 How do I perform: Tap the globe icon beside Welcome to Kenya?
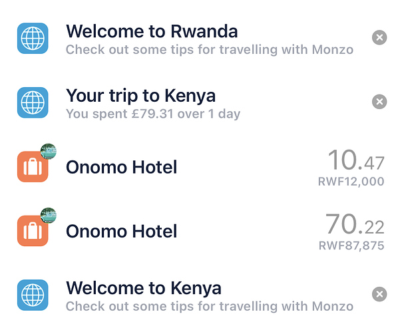point(33,295)
